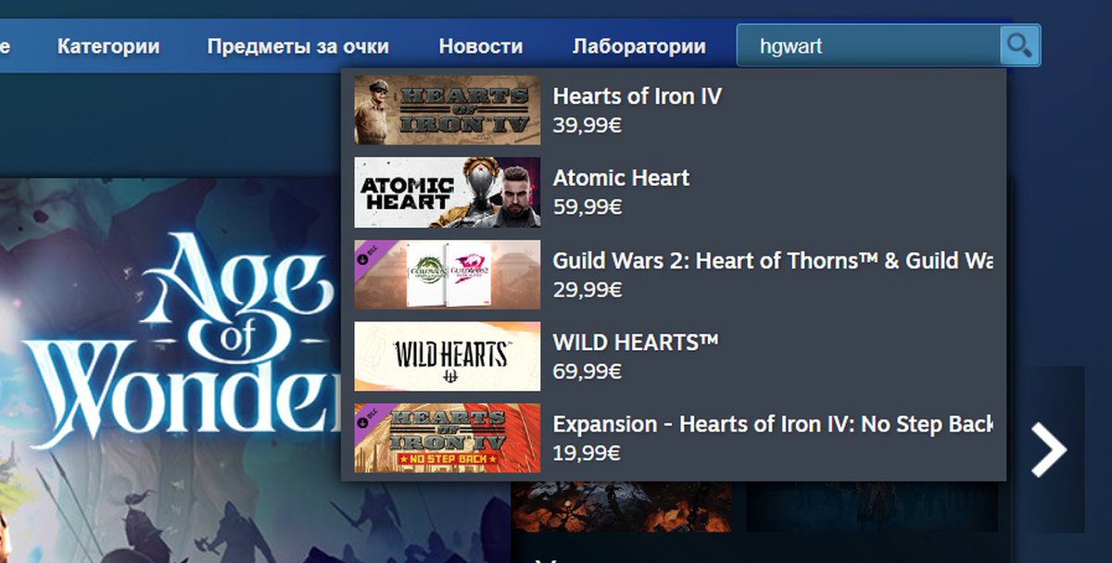The image size is (1112, 563).
Task: Open Expansion - Hearts of Iron IV: No Step Back
Action: point(674,438)
